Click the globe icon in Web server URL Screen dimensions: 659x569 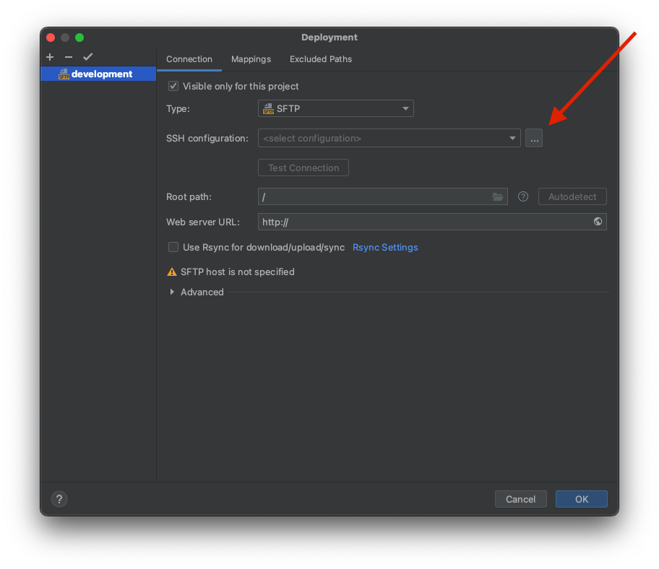598,222
